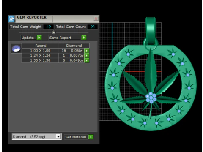This screenshot has height=152, width=203.
Task: Select the 1.00 X 1.00 size cell
Action: point(40,51)
